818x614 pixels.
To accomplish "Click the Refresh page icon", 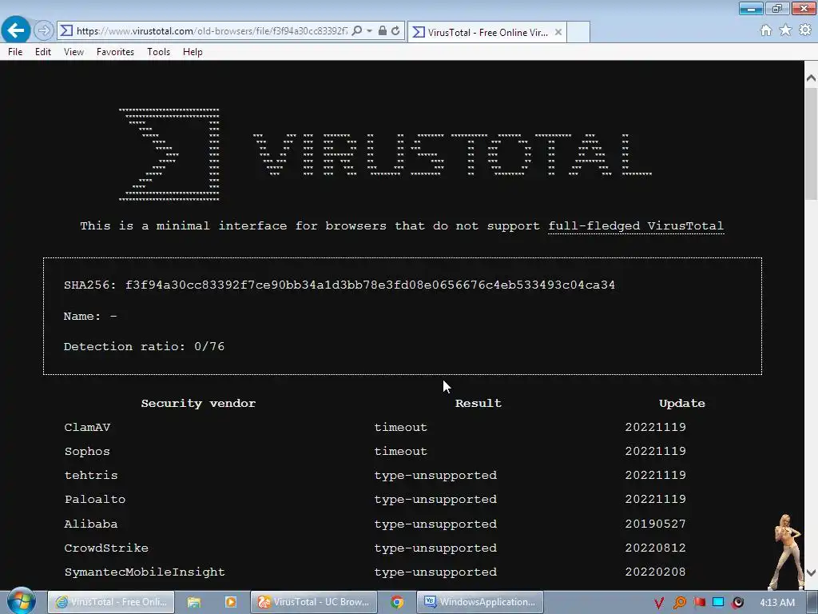I will (395, 31).
